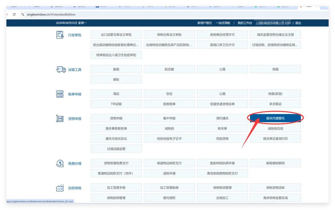Open 保税货物流转

[275, 188]
